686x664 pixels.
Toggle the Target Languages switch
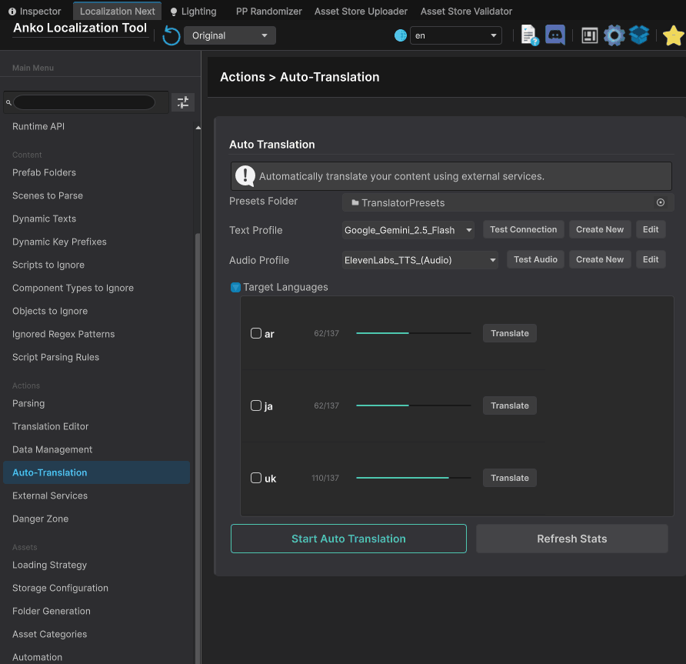(x=236, y=286)
